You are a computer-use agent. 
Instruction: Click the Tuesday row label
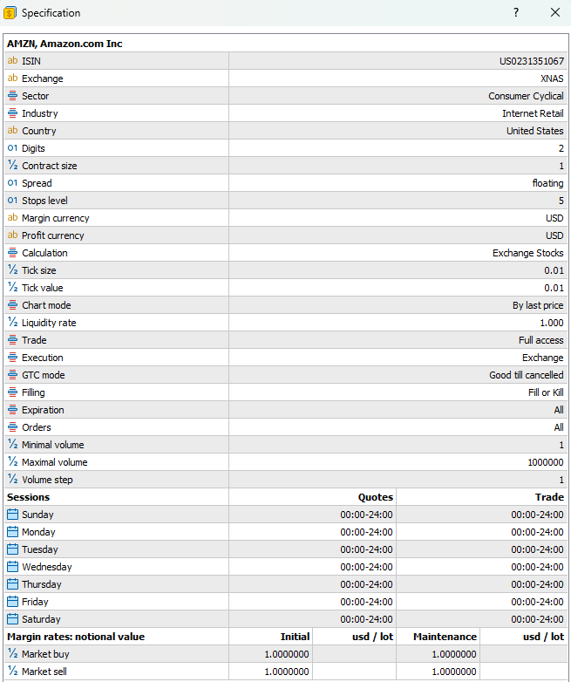[39, 549]
